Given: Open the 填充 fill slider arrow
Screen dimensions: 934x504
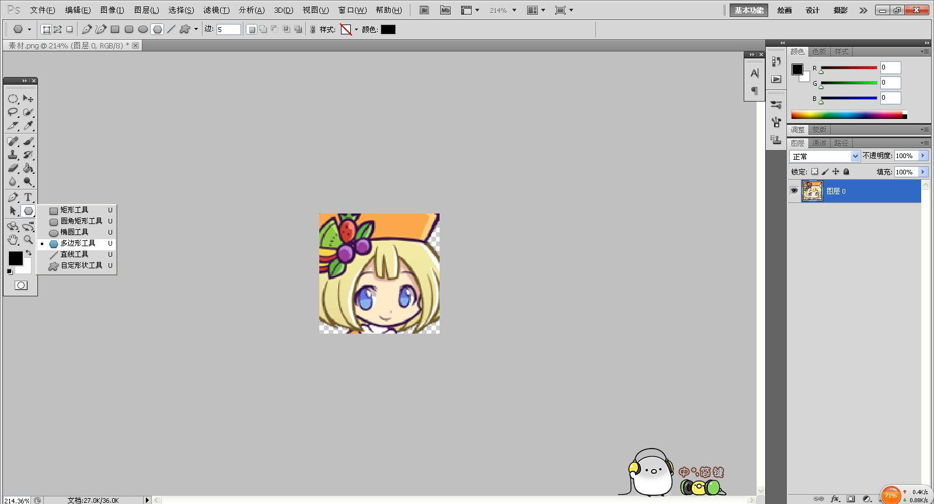Looking at the screenshot, I should (x=923, y=172).
